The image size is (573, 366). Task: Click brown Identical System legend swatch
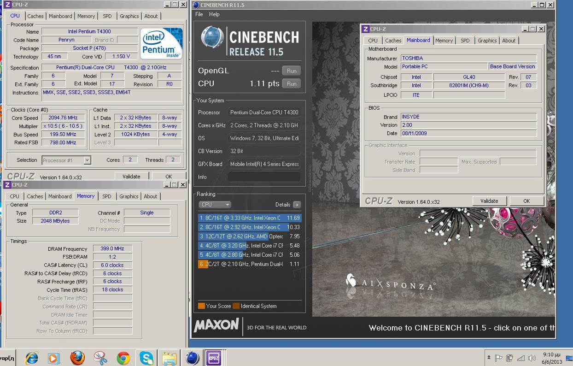click(x=236, y=306)
